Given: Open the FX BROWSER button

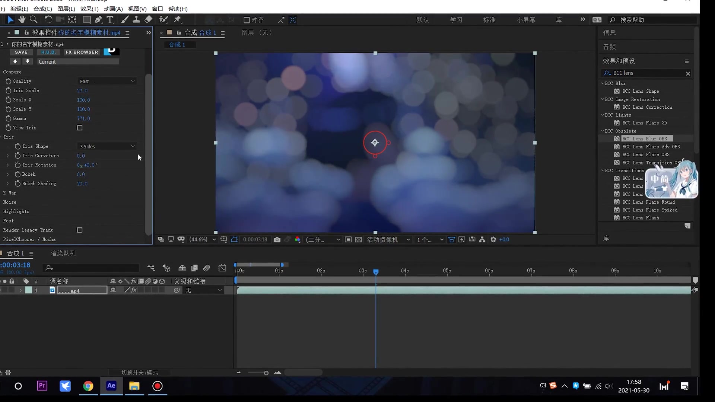Looking at the screenshot, I should tap(82, 52).
